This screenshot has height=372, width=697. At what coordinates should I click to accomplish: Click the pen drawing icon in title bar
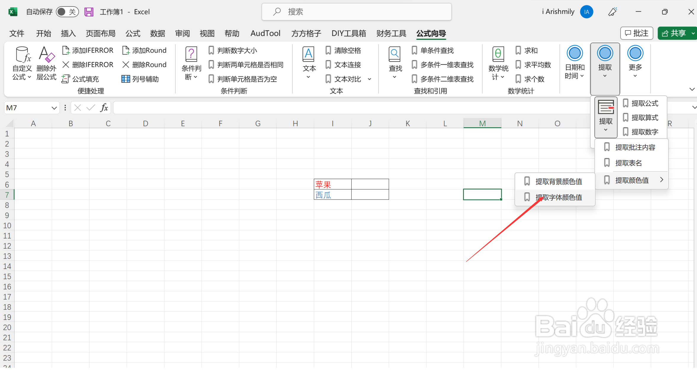pyautogui.click(x=613, y=12)
